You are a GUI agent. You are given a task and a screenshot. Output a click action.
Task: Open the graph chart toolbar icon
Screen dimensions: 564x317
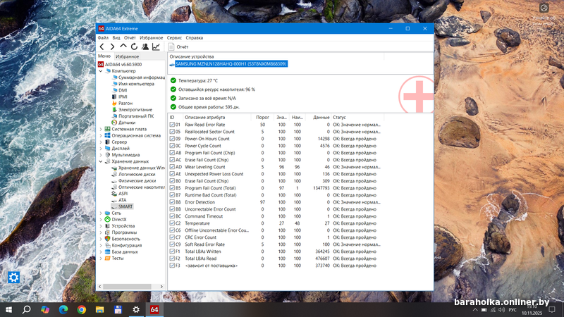coord(156,46)
